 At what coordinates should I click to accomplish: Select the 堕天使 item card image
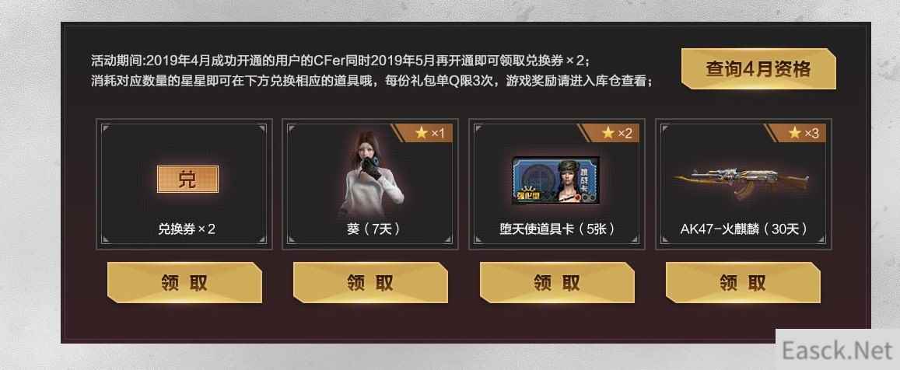pyautogui.click(x=556, y=179)
